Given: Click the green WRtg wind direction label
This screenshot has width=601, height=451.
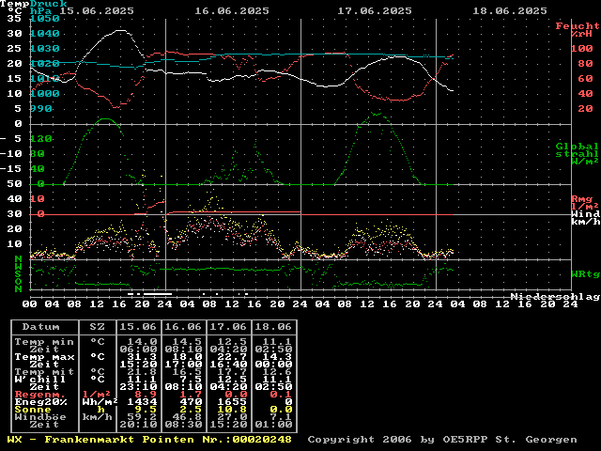Looking at the screenshot, I should 585,274.
